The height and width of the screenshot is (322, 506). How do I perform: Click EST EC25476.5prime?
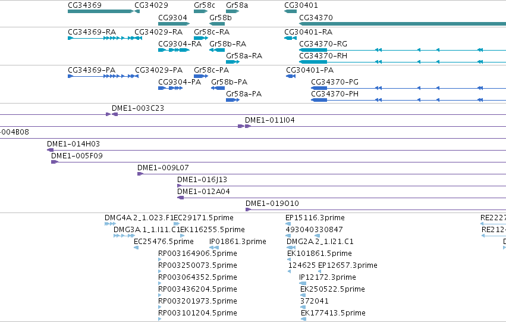coord(164,242)
